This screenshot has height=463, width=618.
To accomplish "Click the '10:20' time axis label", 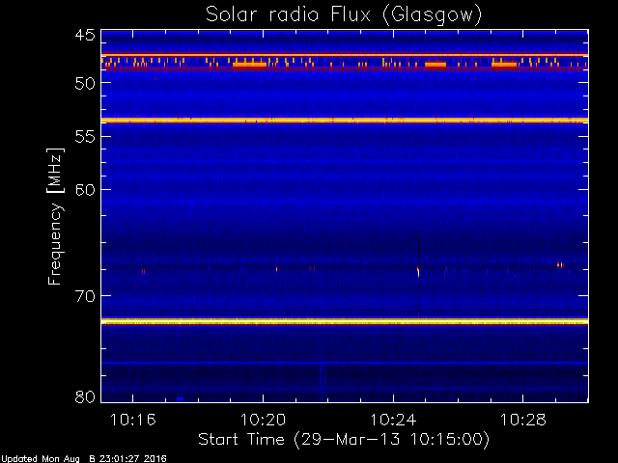I will [x=263, y=421].
